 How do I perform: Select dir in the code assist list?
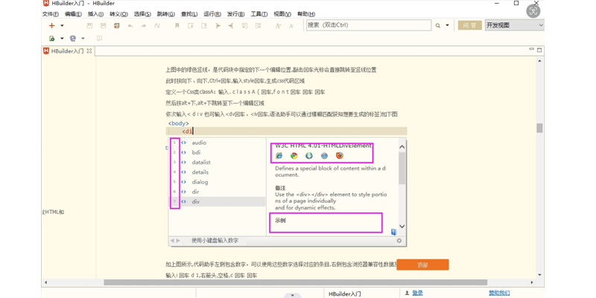point(195,192)
